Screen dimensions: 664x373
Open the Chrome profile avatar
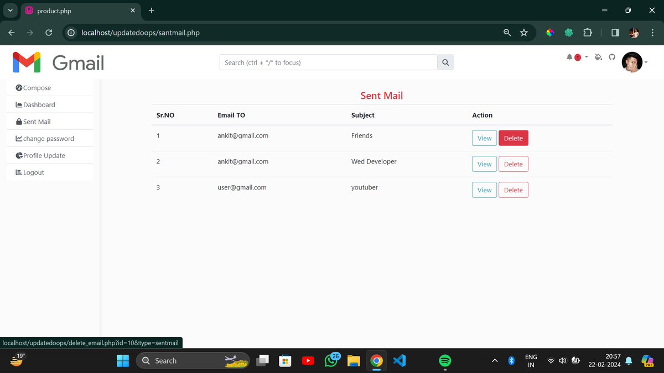pos(634,33)
